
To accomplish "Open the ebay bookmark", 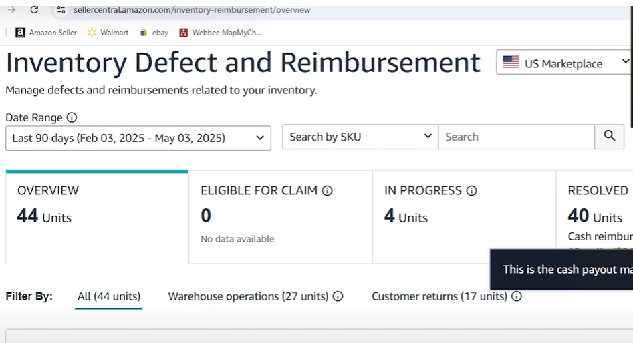I will 154,32.
